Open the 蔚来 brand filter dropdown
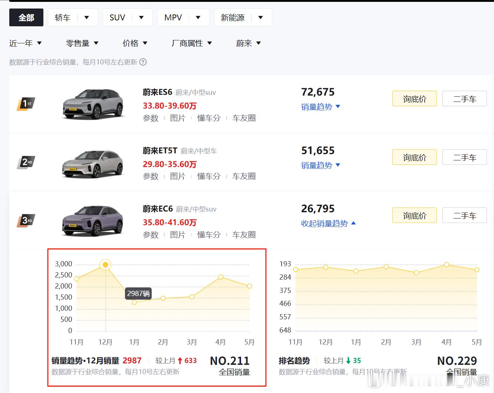Viewport: 494px width, 393px height. click(x=248, y=43)
